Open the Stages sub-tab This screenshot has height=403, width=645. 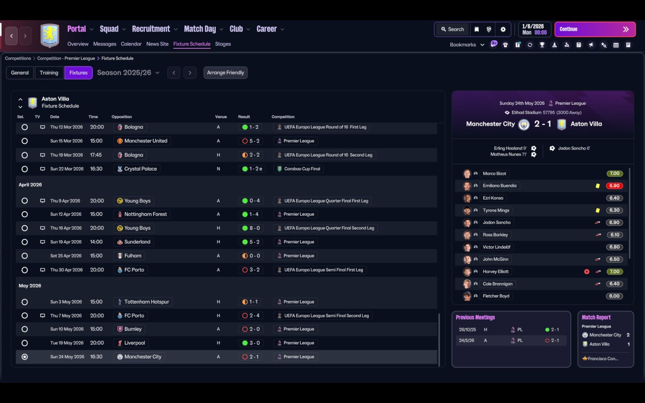pos(223,44)
